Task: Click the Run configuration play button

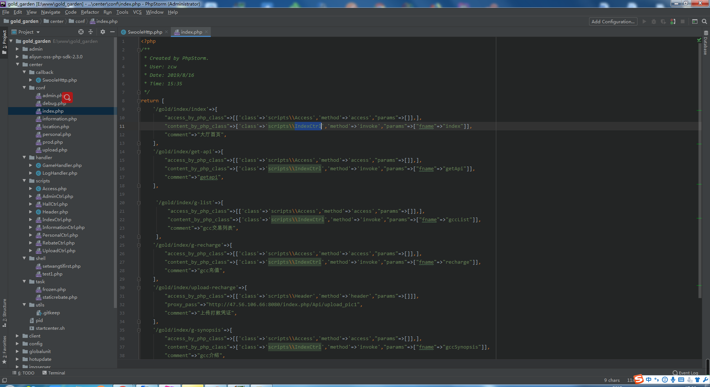Action: [644, 21]
